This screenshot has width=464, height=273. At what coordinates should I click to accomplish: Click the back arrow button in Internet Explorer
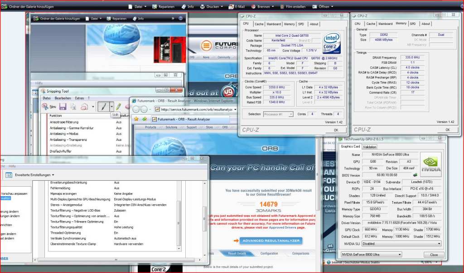pos(136,109)
